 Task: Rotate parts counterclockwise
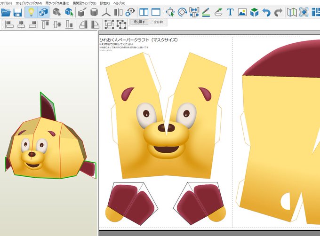click(x=83, y=24)
